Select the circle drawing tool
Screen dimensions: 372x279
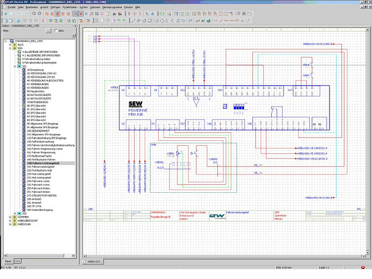(x=157, y=21)
